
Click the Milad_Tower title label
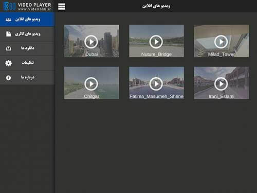(x=222, y=55)
